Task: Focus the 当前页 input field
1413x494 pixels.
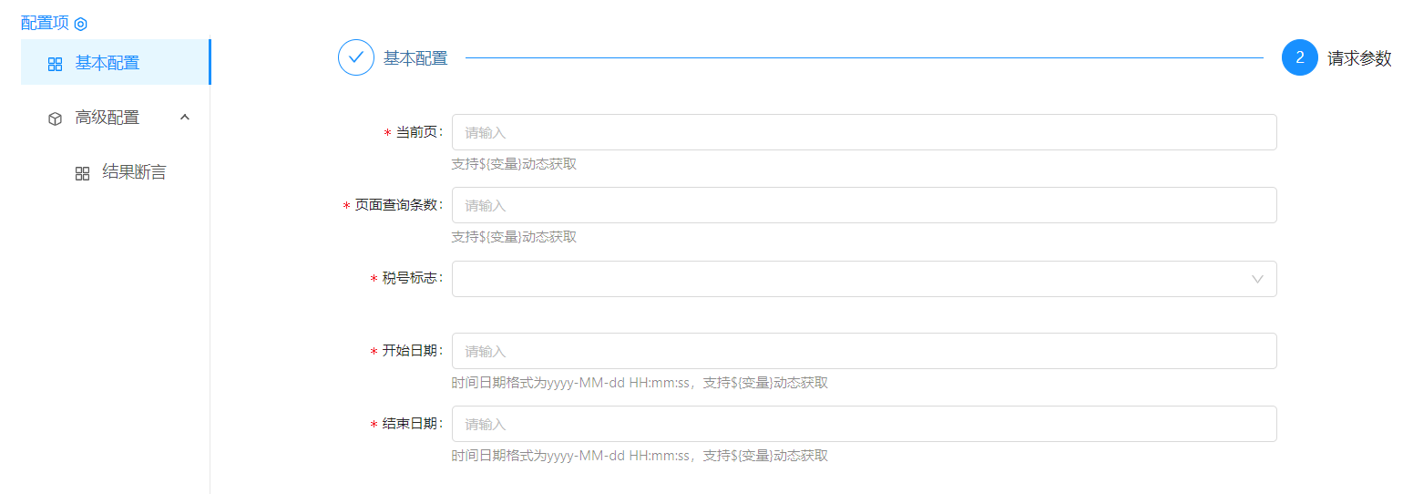Action: (864, 132)
